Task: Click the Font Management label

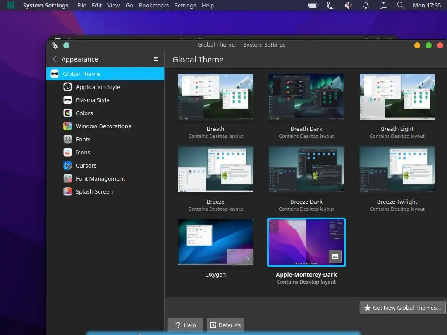Action: pyautogui.click(x=100, y=178)
